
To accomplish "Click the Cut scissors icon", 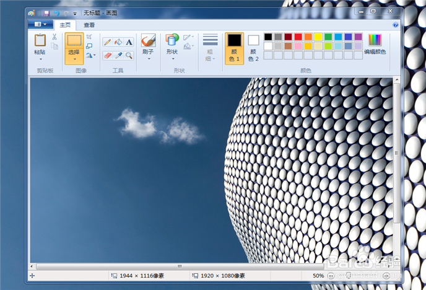I will [x=54, y=37].
